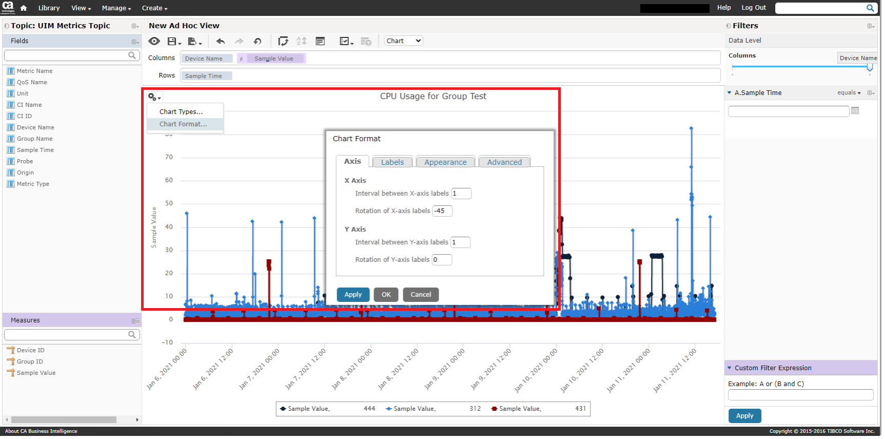885x439 pixels.
Task: Click the Save floppy disk icon
Action: point(172,41)
